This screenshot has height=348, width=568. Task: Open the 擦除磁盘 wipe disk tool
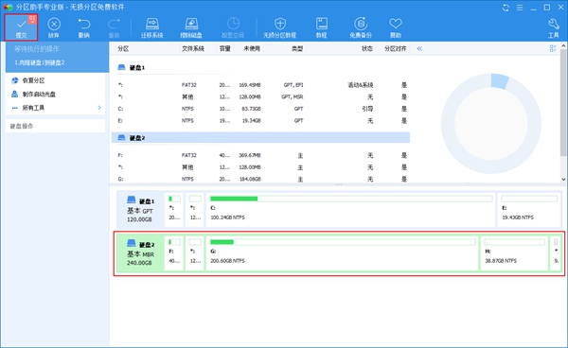(x=191, y=27)
